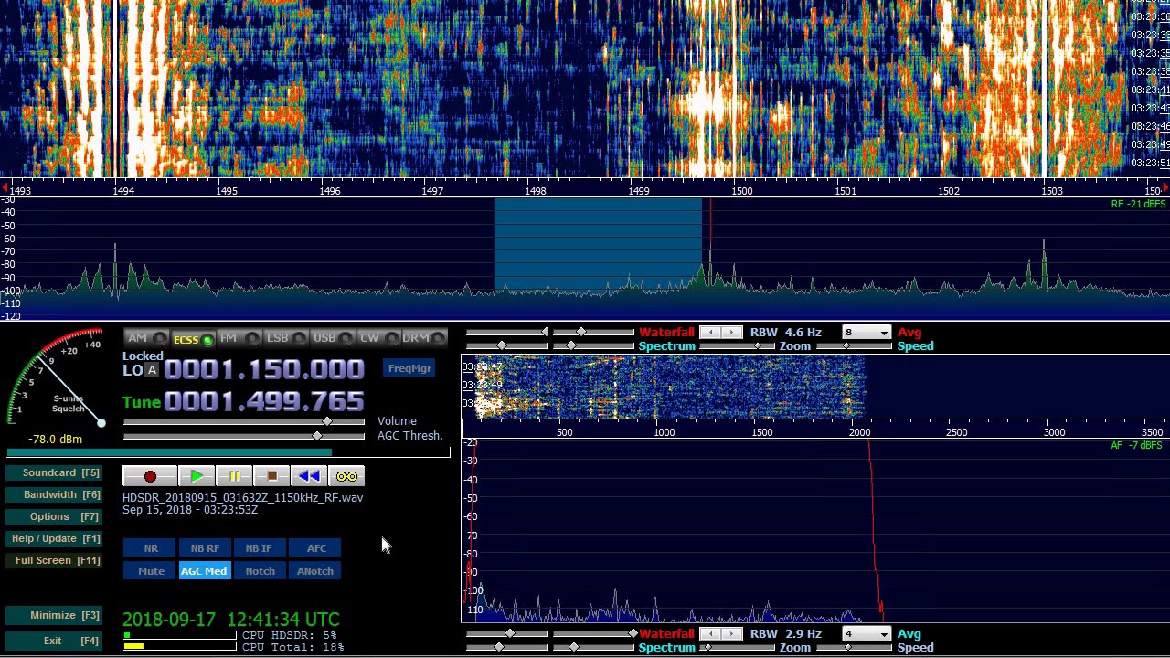The image size is (1170, 658).
Task: Click the 1498 mark on frequency scale
Action: 536,191
